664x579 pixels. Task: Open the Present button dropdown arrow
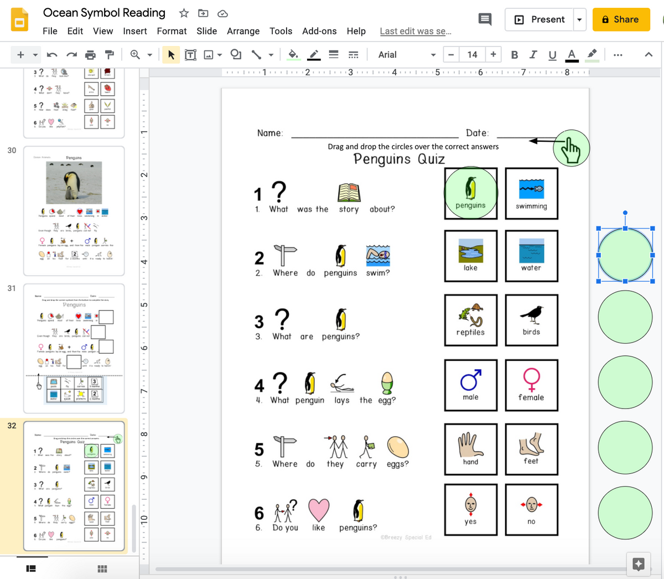point(579,20)
